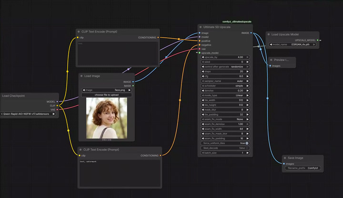The image size is (343, 198).
Task: Click the negative input socket on Ultimate SD Upscale
Action: click(200, 45)
